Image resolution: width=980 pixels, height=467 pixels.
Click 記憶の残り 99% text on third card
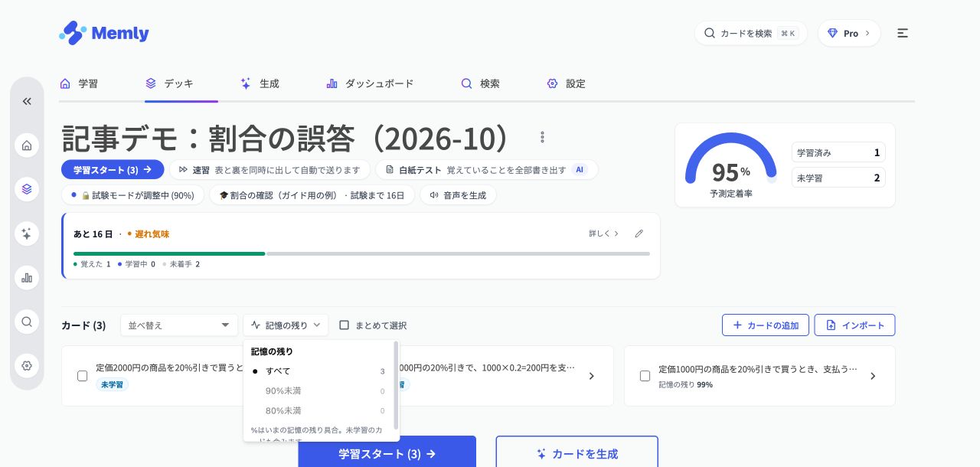(x=685, y=384)
